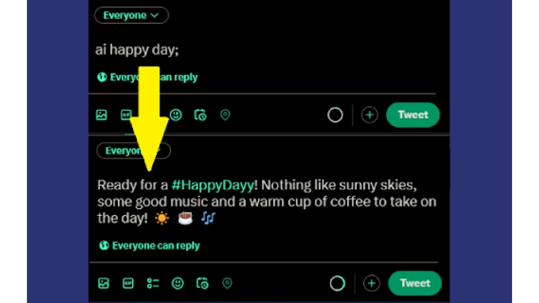Viewport: 539px width, 303px height.
Task: Open the schedule option for the lower tweet
Action: [202, 284]
